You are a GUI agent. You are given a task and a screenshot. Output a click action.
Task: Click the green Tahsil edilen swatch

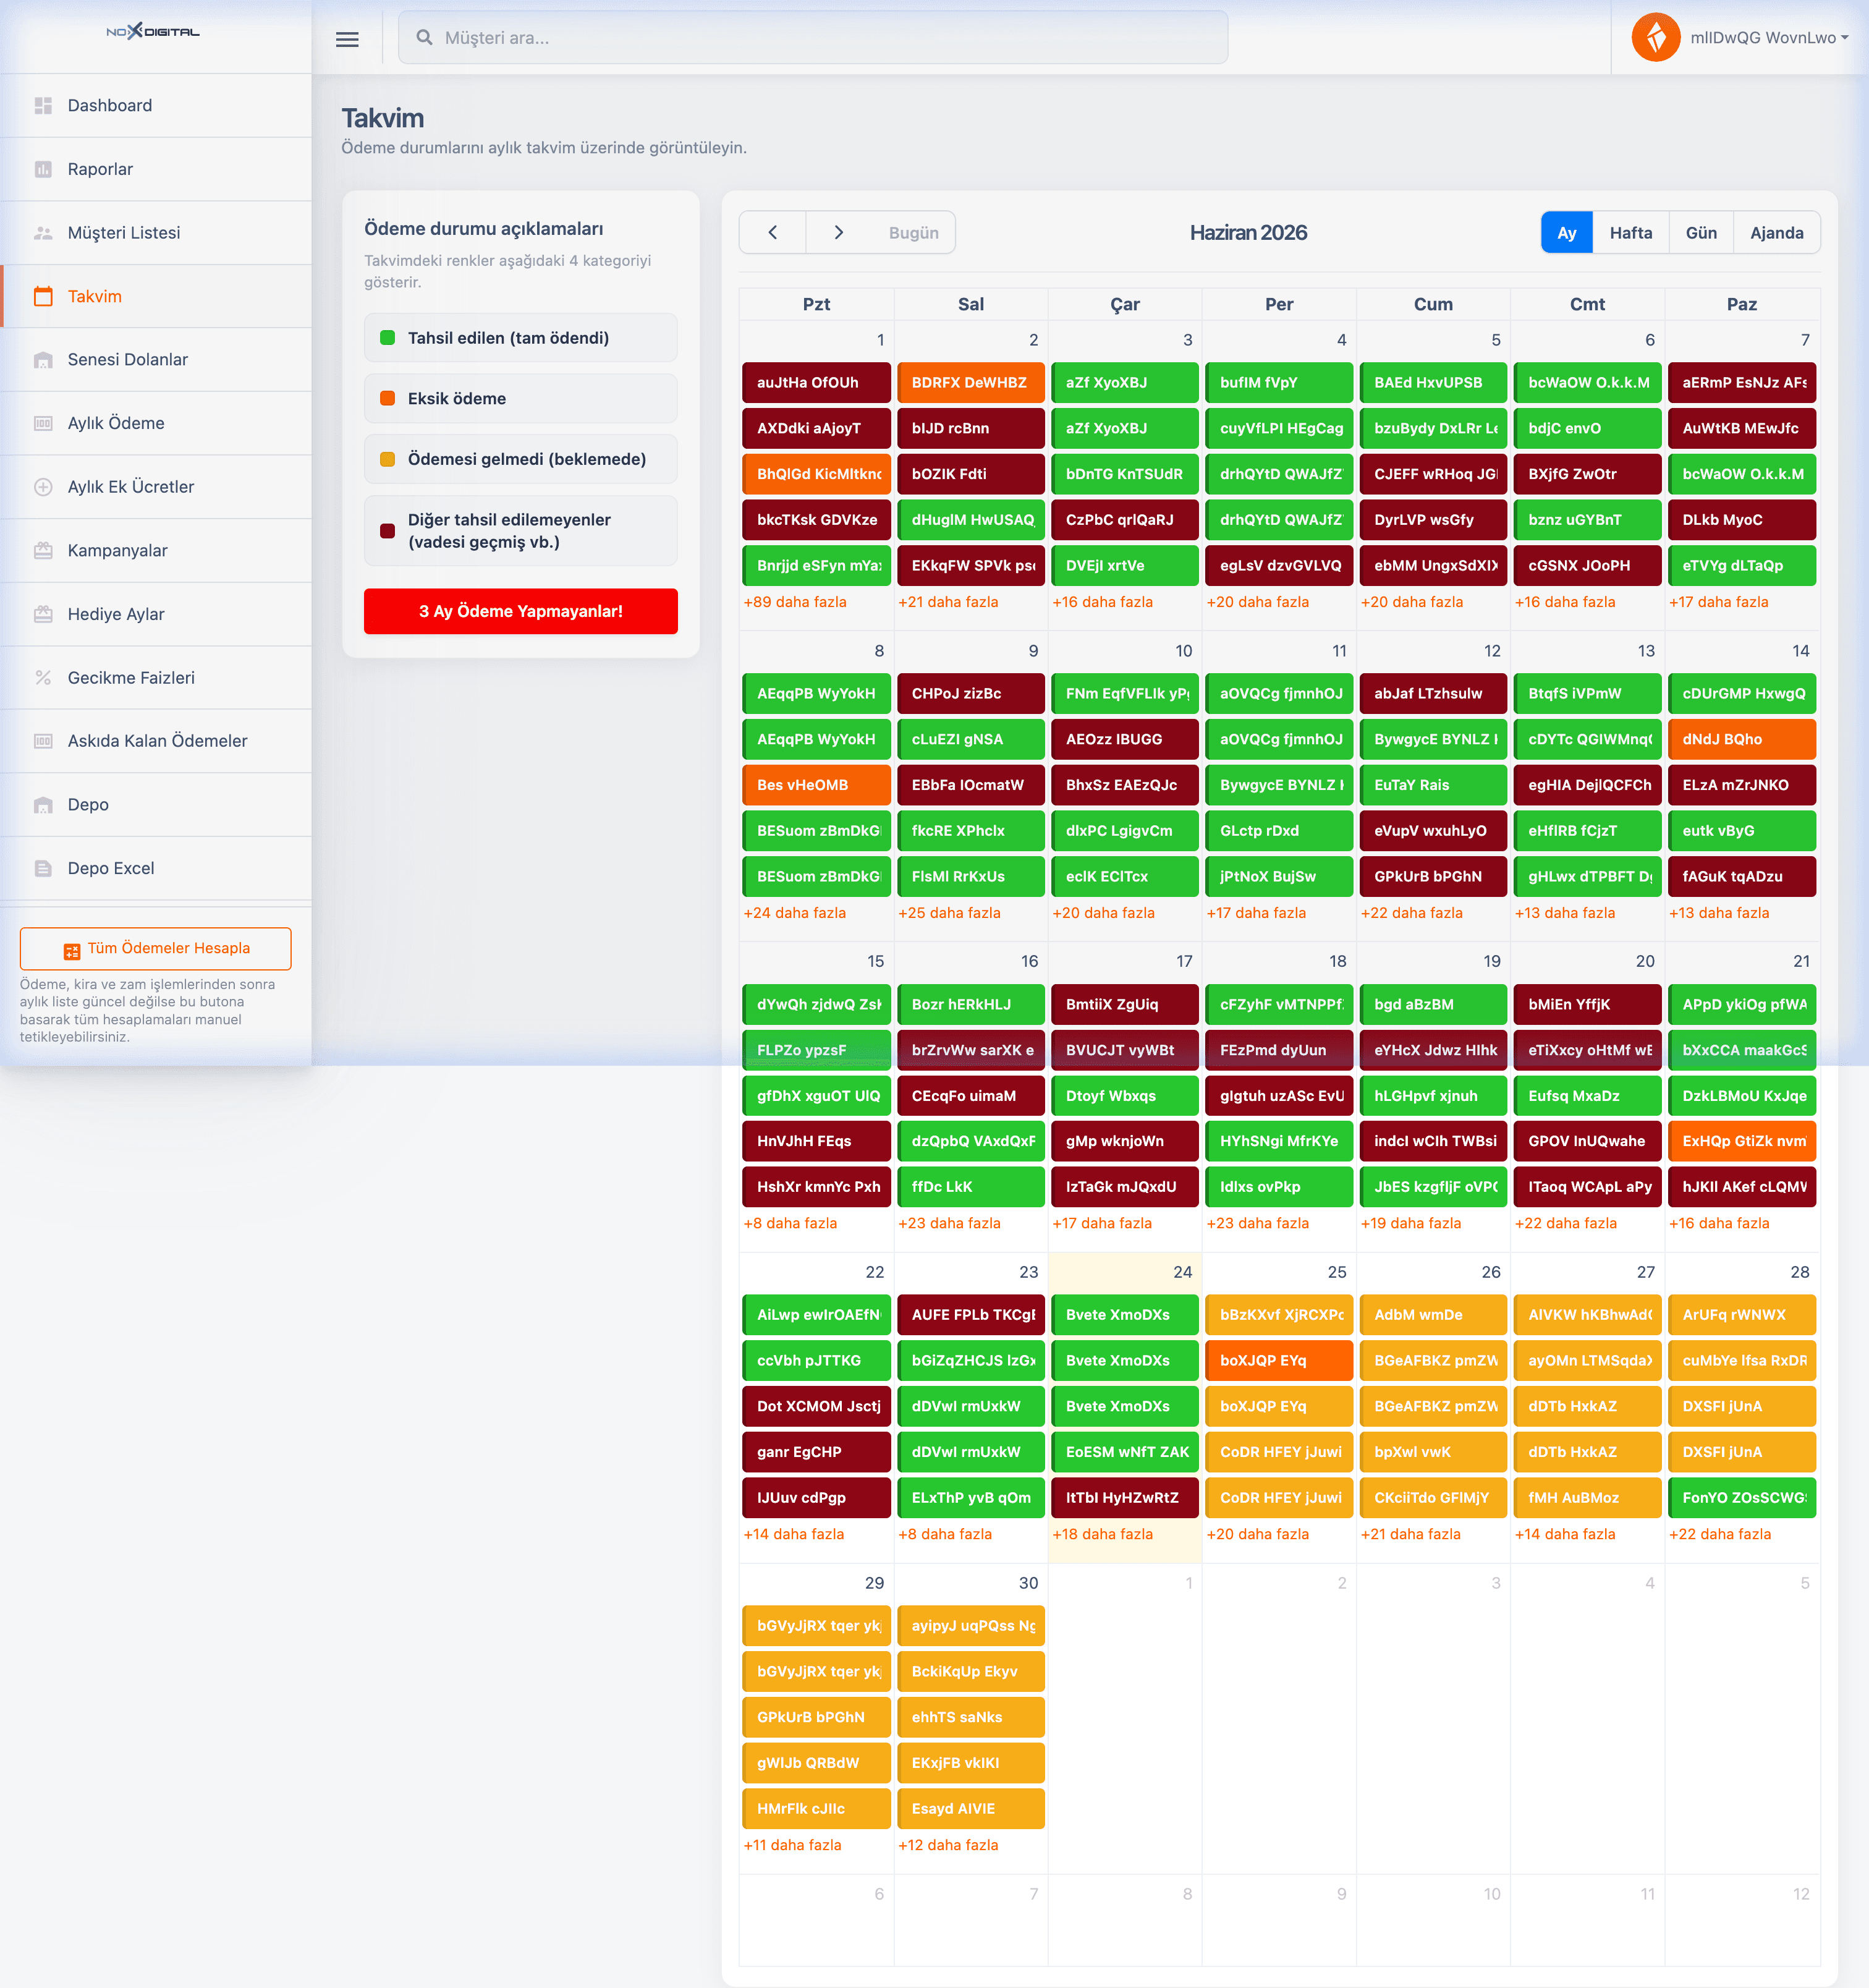pyautogui.click(x=388, y=338)
